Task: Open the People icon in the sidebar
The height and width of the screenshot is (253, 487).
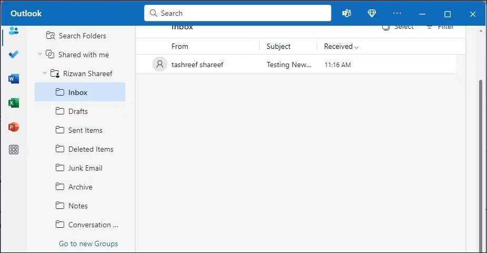Action: click(x=13, y=30)
